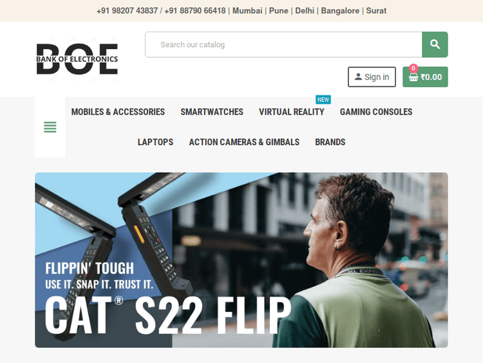483x363 pixels.
Task: Focus the Search our catalog field
Action: [x=284, y=44]
